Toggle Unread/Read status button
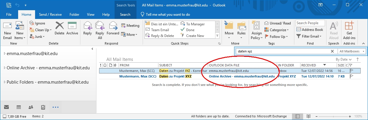This screenshot has height=120, width=368. 277,23
